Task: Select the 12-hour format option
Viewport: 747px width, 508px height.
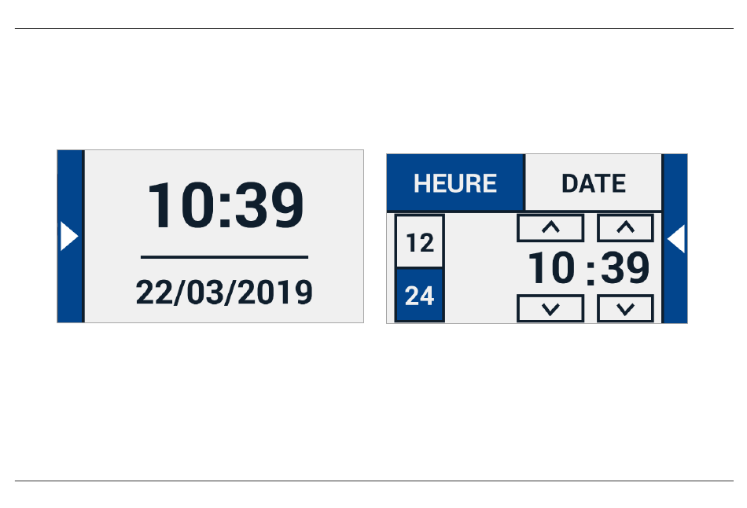Action: coord(420,241)
